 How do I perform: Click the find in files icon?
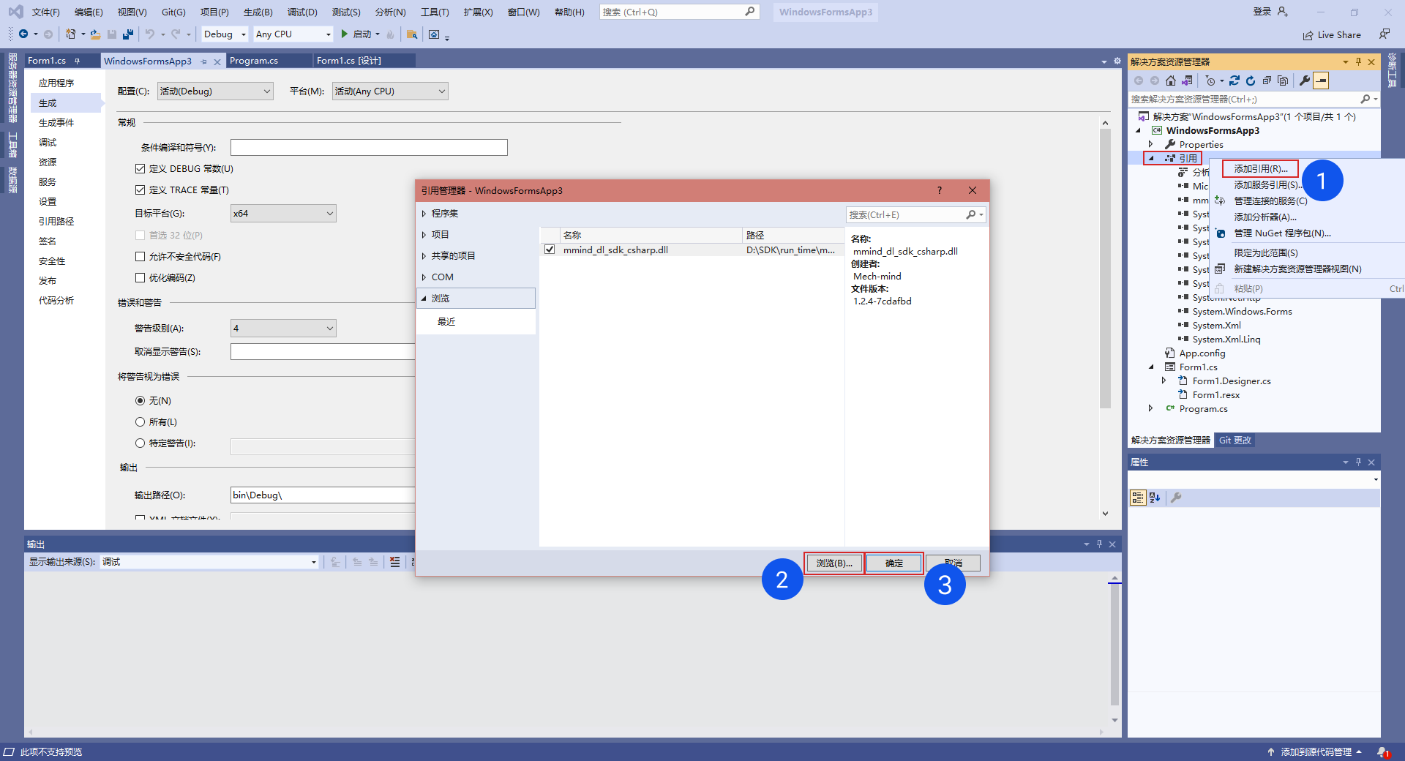coord(412,34)
